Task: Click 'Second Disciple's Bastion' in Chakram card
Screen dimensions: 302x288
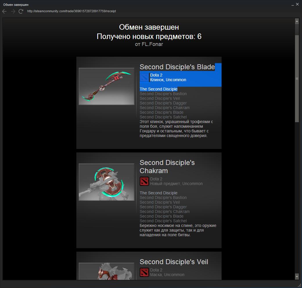Action: [163, 198]
